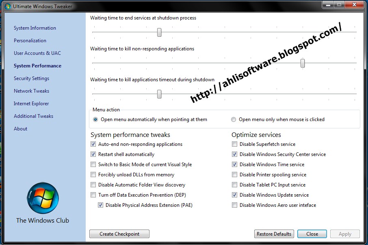Open the About section
Viewport: 368px width, 245px height.
pos(20,129)
